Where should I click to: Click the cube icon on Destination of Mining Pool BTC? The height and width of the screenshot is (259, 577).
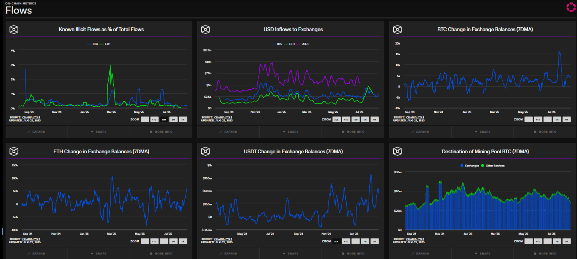(x=397, y=151)
